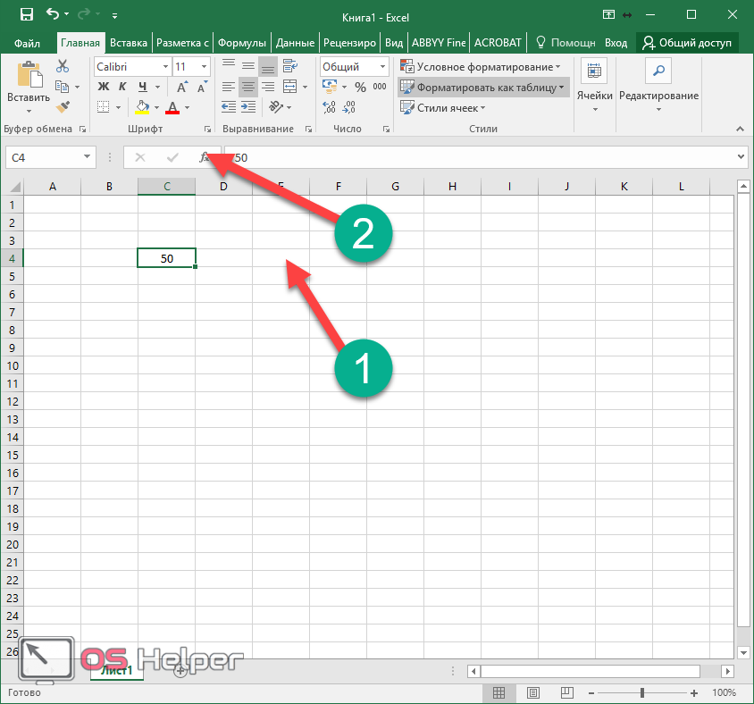Image resolution: width=754 pixels, height=704 pixels.
Task: Click the Cut scissors icon
Action: pos(63,66)
